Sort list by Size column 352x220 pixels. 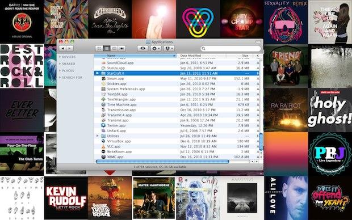point(240,56)
